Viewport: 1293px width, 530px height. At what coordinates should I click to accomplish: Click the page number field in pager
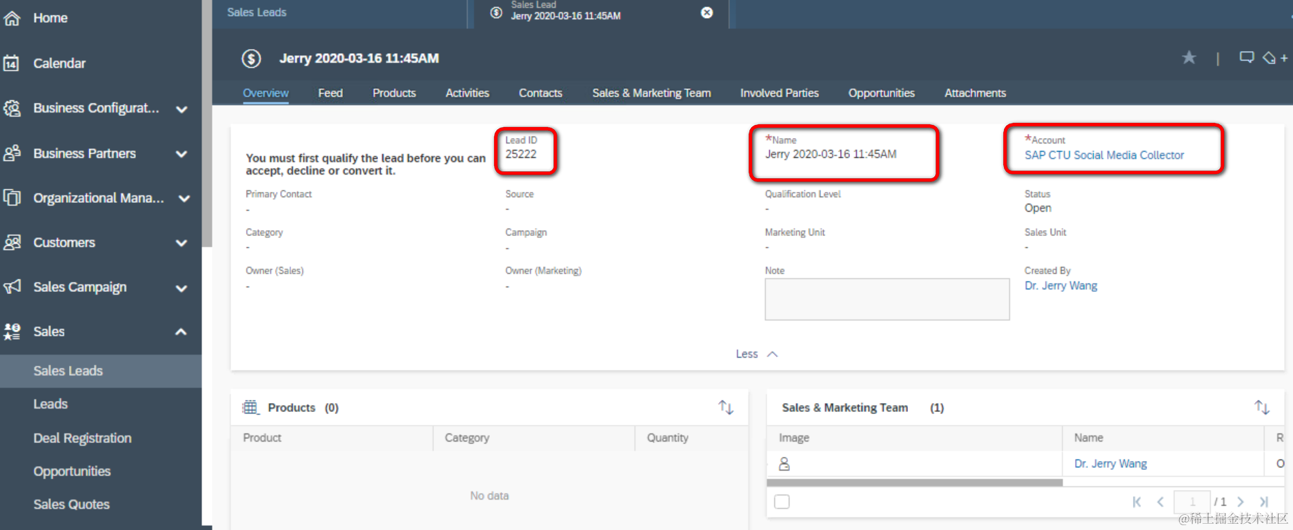(x=1192, y=502)
